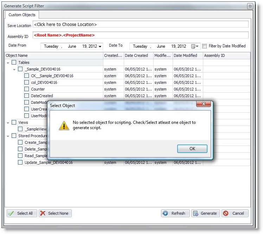Close the Generate Script Filter window

click(250, 6)
